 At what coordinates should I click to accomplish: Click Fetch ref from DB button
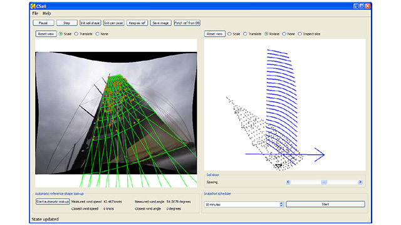coord(187,23)
